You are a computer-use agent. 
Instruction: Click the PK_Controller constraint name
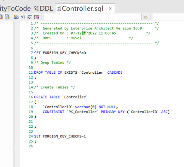coord(82,112)
